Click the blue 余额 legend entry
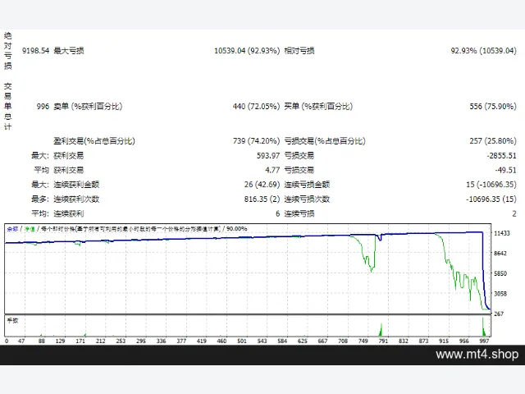Screen dimensions: 525x394 click(12, 229)
